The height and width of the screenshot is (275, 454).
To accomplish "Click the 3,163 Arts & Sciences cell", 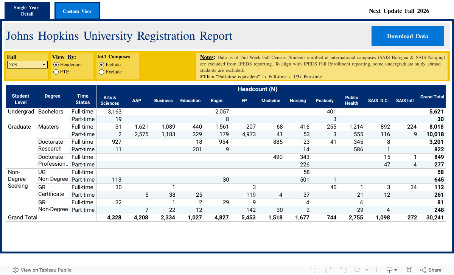I will (115, 112).
